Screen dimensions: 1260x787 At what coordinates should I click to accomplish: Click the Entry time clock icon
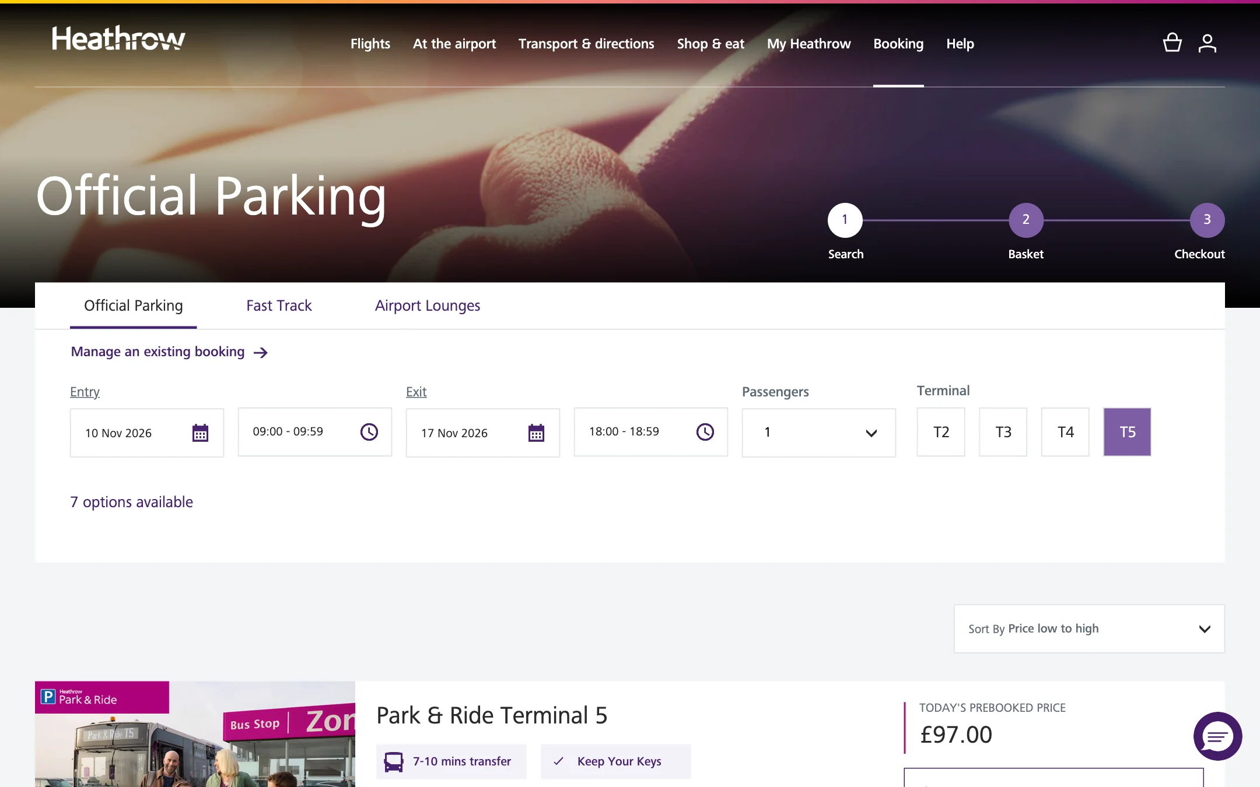click(369, 432)
